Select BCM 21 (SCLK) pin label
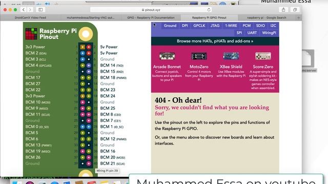Screen dimensions: 328x184 click(x=113, y=164)
